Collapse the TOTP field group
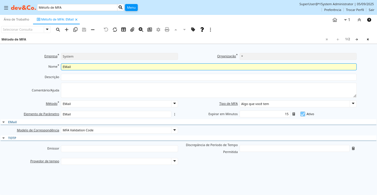The height and width of the screenshot is (195, 377). (x=3, y=138)
